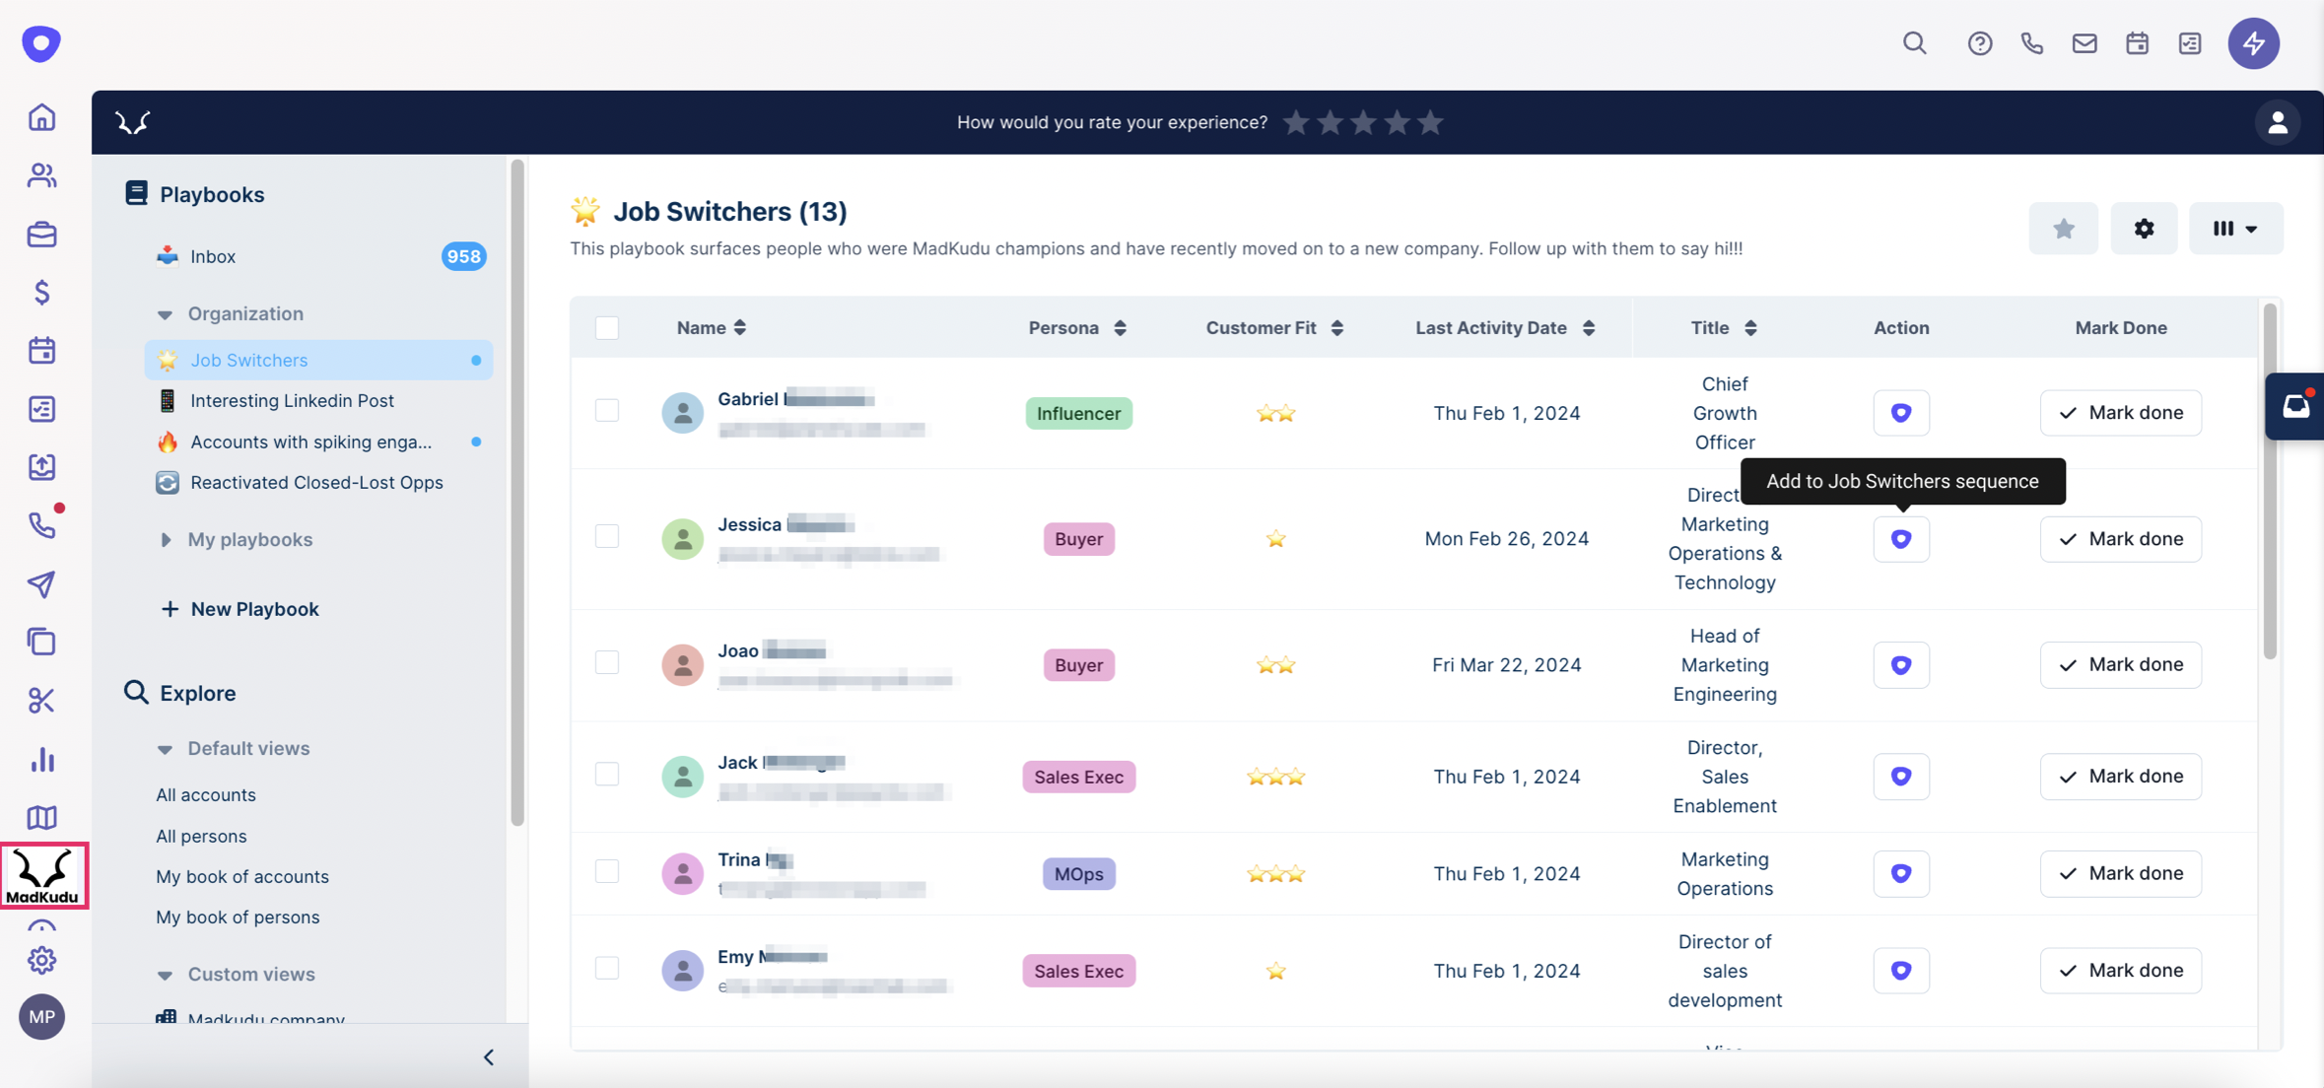Select all rows with header checkbox
Viewport: 2324px width, 1088px height.
pos(607,327)
